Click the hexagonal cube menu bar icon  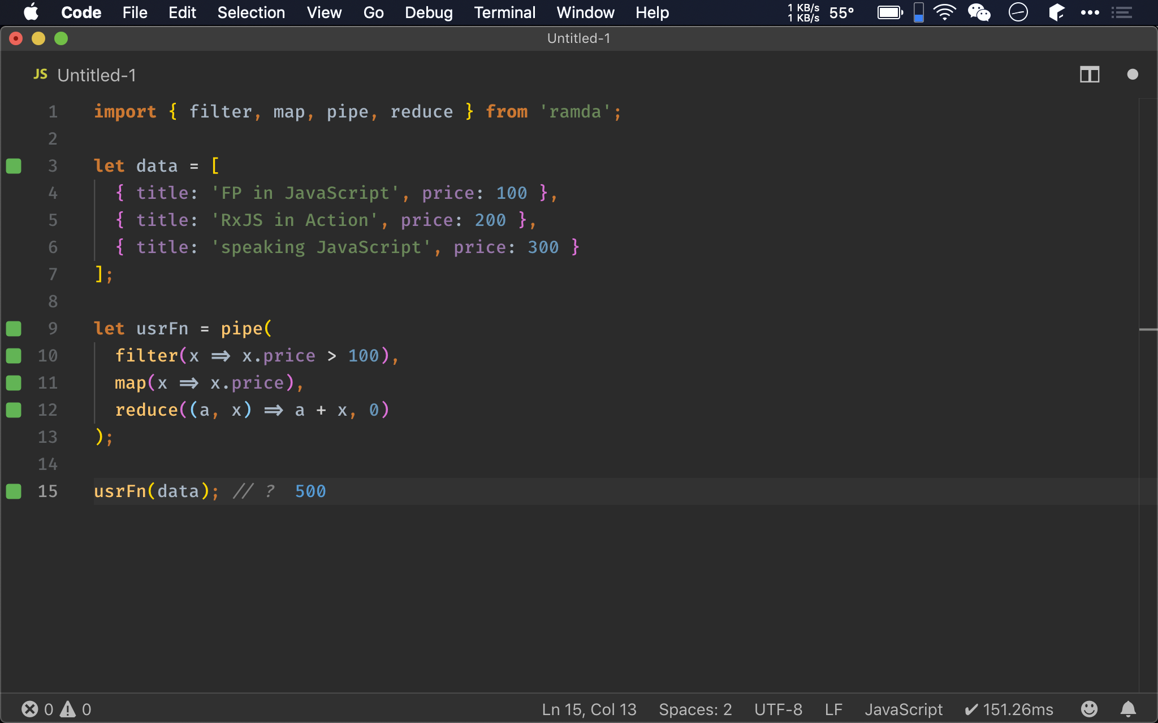[1056, 12]
